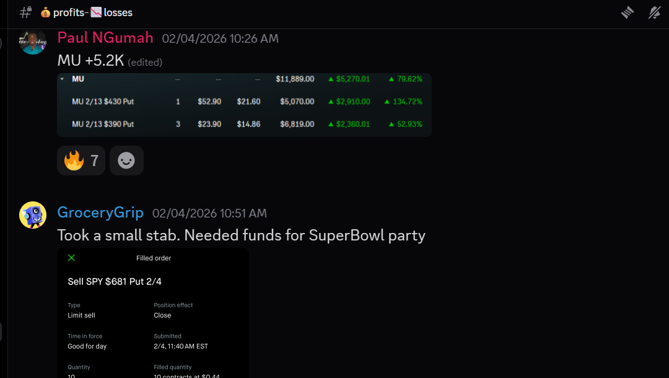Image resolution: width=669 pixels, height=378 pixels.
Task: Click the $11,889.00 total value
Action: pos(295,79)
